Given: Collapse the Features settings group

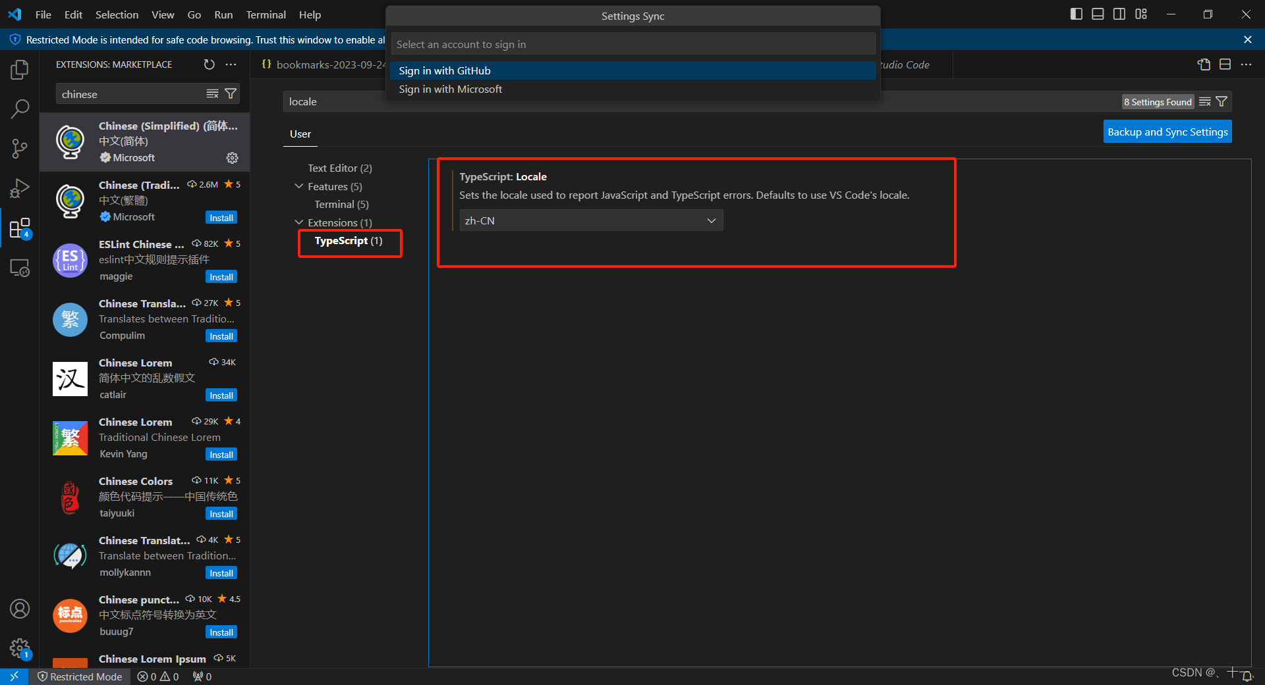Looking at the screenshot, I should 299,186.
